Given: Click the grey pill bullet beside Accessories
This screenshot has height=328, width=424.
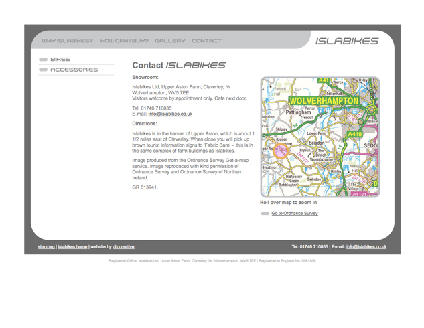Looking at the screenshot, I should (x=44, y=70).
